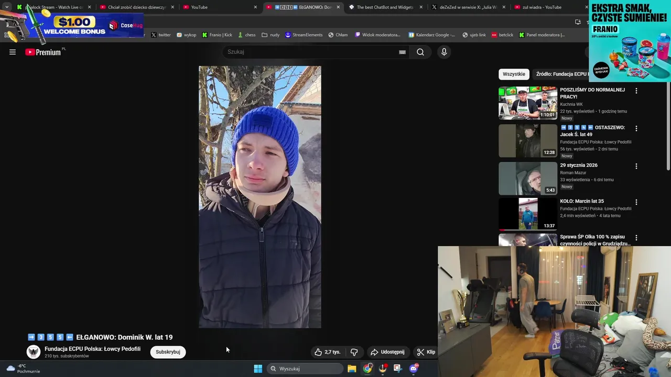The height and width of the screenshot is (377, 671).
Task: Open Discord from the taskbar
Action: (414, 369)
